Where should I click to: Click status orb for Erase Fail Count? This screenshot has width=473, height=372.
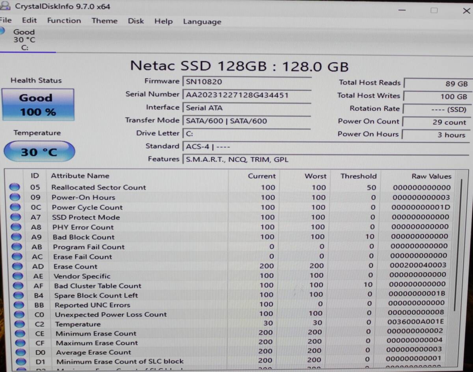point(17,257)
